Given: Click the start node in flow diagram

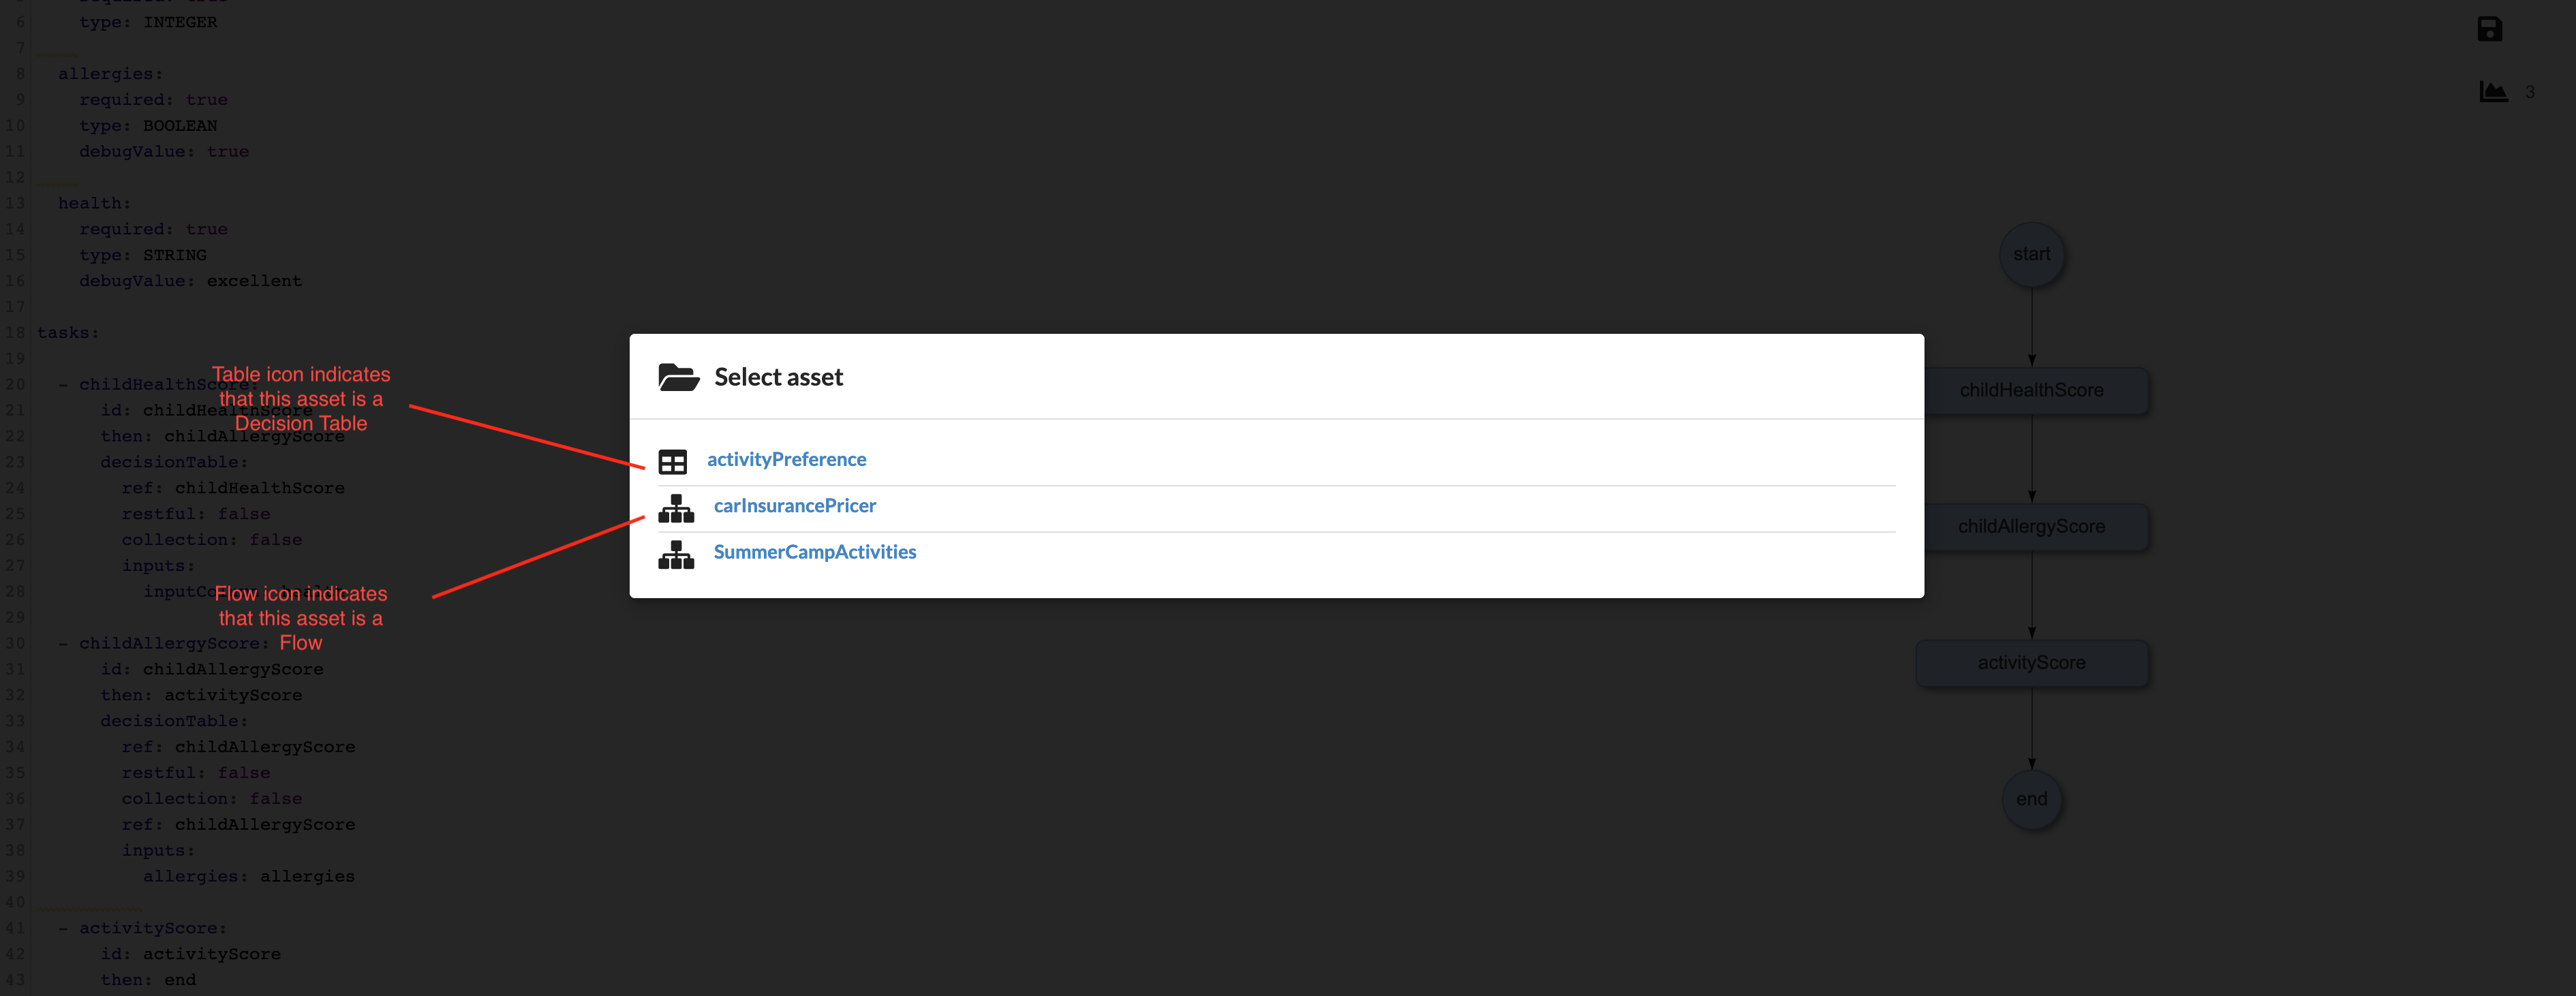Looking at the screenshot, I should pyautogui.click(x=2031, y=255).
